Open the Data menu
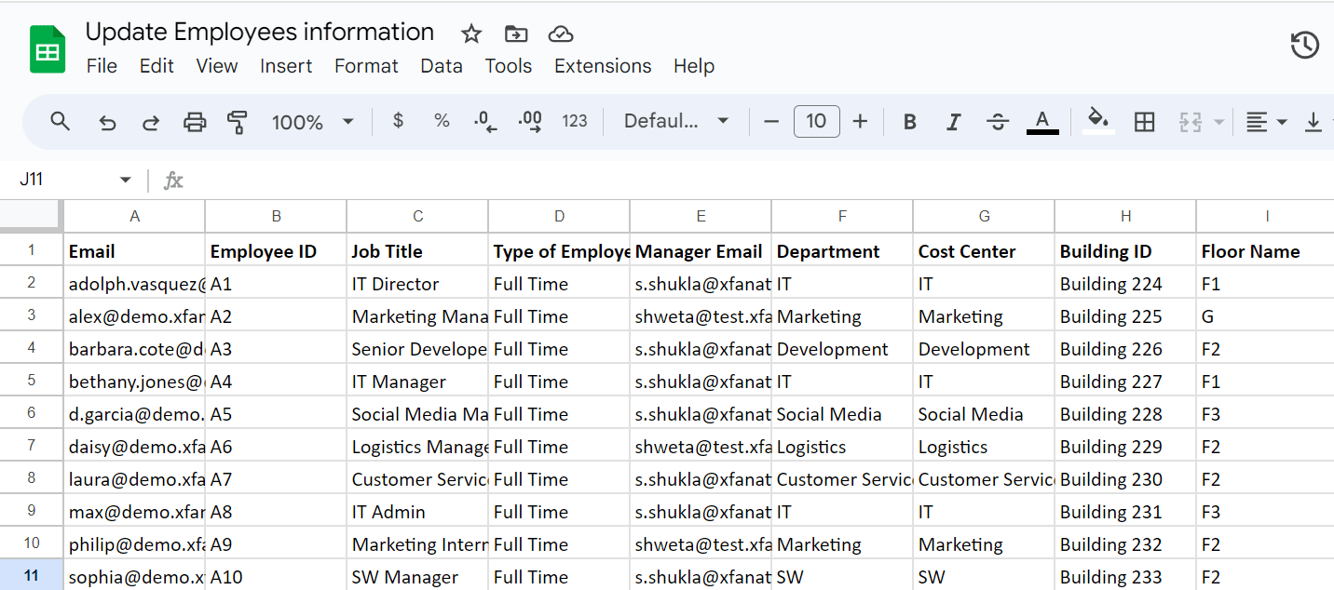Image resolution: width=1334 pixels, height=590 pixels. click(x=442, y=66)
